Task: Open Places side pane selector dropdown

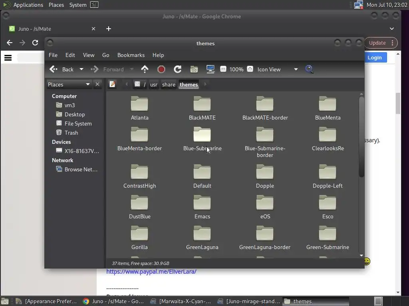Action: (x=69, y=84)
